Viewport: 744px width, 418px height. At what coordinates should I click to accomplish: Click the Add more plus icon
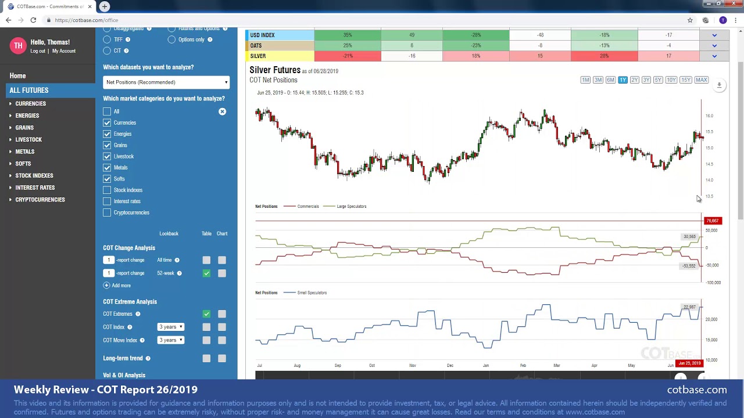pyautogui.click(x=106, y=286)
